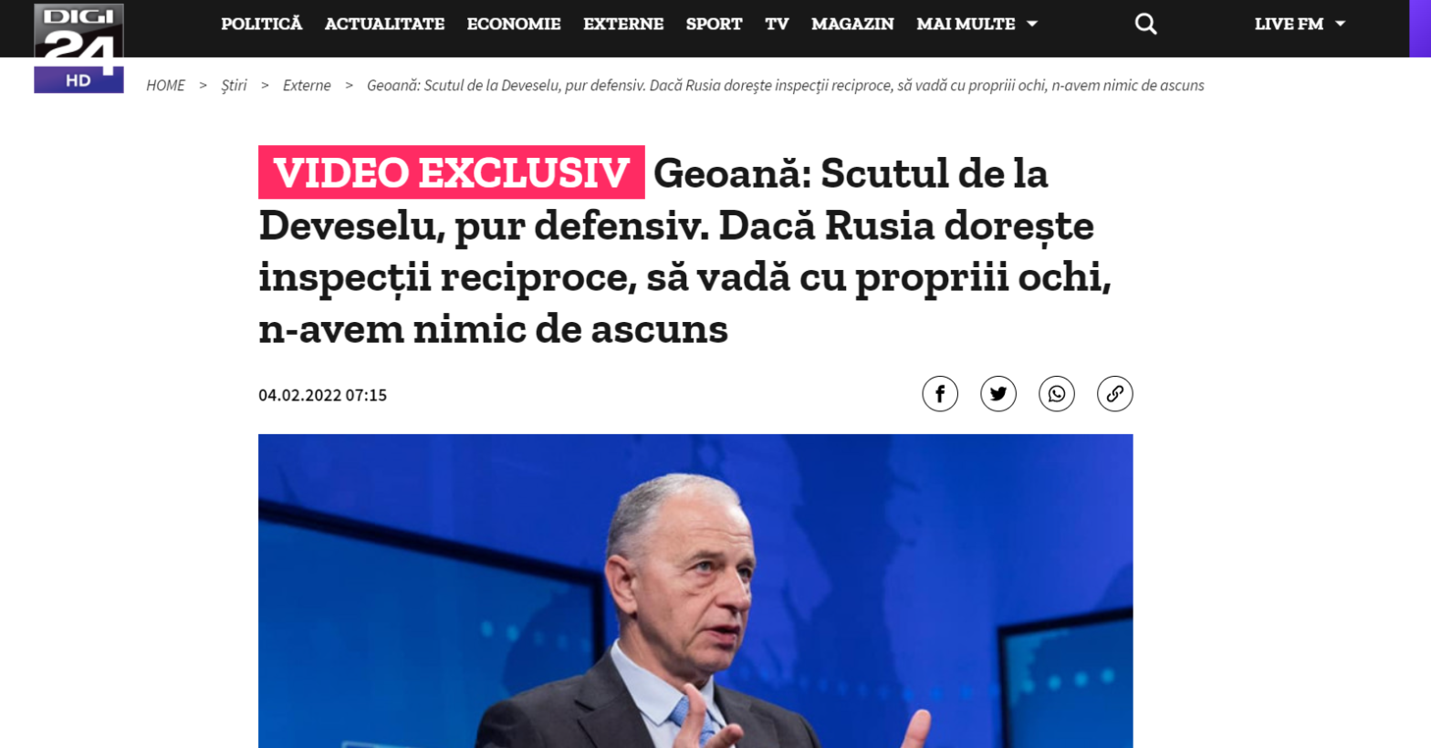Open the EXTERNE menu section
Image resolution: width=1431 pixels, height=748 pixels.
click(623, 24)
